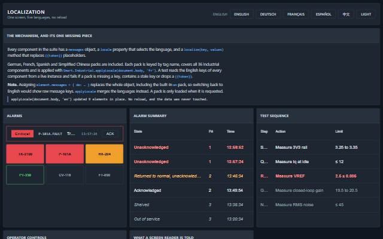The image size is (383, 239).
Task: Select the Measure closed-loop gain step
Action: tap(318, 191)
